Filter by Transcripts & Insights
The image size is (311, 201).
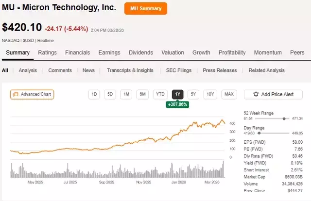point(130,70)
